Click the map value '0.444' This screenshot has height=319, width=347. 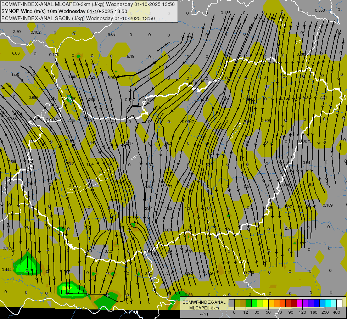click(6, 270)
